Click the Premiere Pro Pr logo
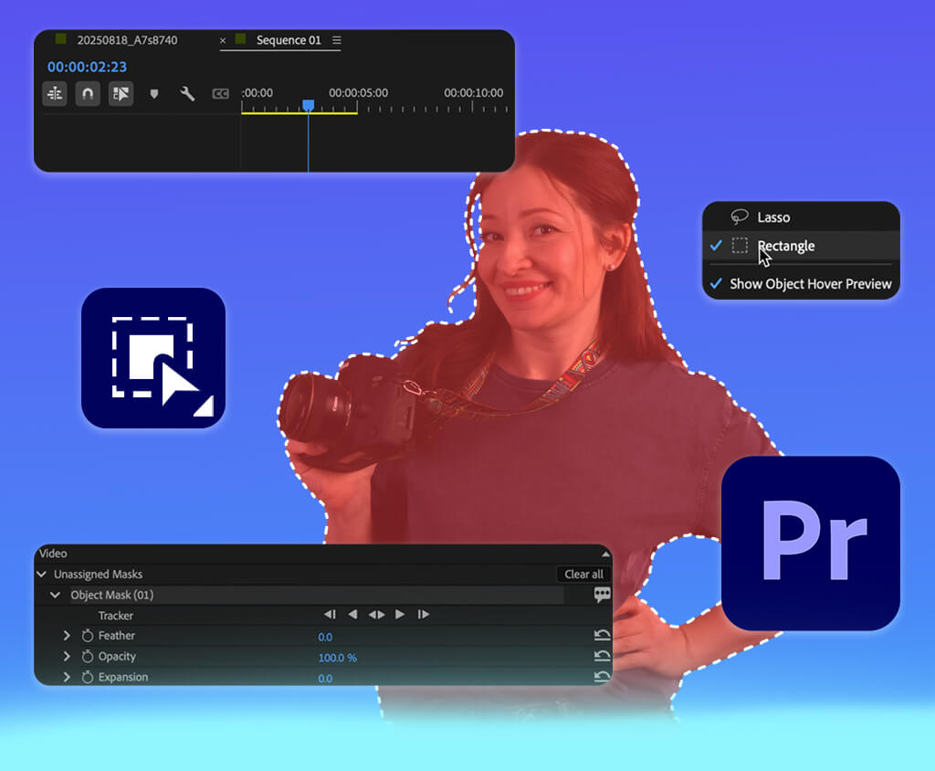 [811, 543]
